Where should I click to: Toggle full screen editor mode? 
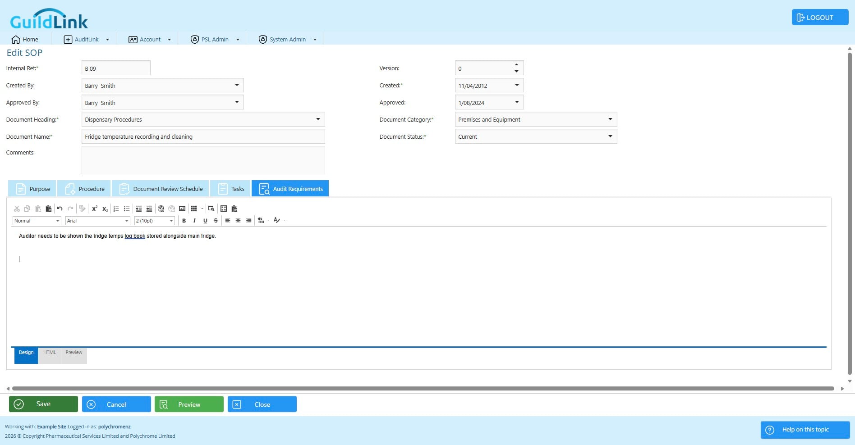tap(224, 209)
